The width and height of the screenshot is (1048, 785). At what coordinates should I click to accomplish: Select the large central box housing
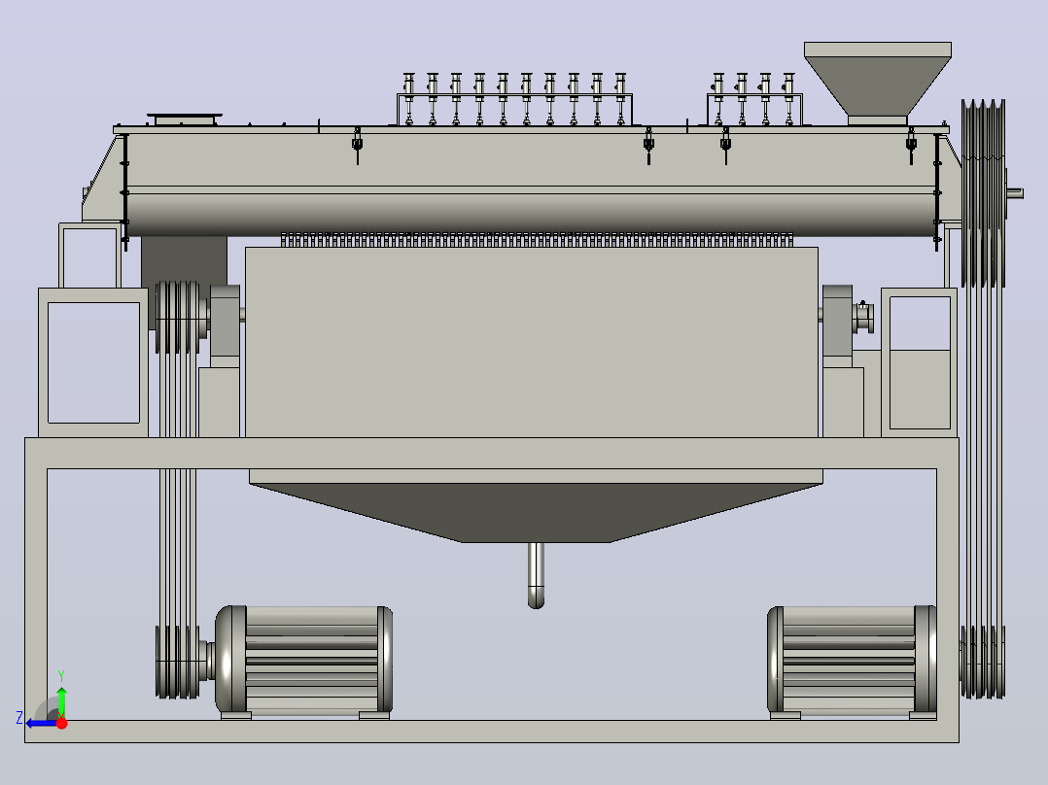pyautogui.click(x=532, y=342)
